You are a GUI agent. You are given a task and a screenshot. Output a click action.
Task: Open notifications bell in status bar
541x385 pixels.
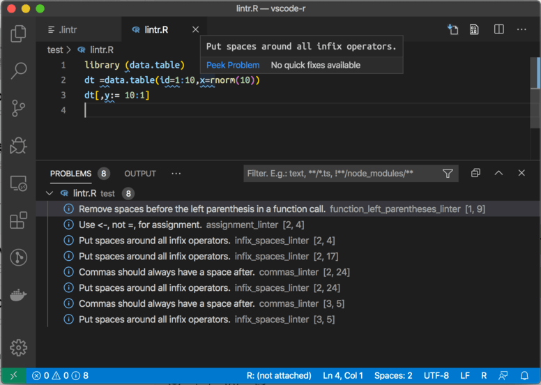pyautogui.click(x=524, y=376)
